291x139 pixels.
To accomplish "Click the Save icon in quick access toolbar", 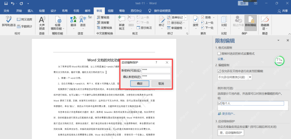I will click(x=6, y=3).
